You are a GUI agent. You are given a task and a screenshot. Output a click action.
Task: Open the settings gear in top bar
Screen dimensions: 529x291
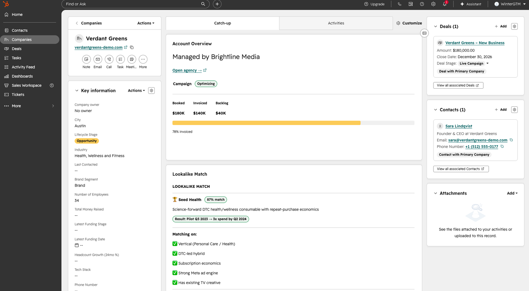[x=433, y=4]
